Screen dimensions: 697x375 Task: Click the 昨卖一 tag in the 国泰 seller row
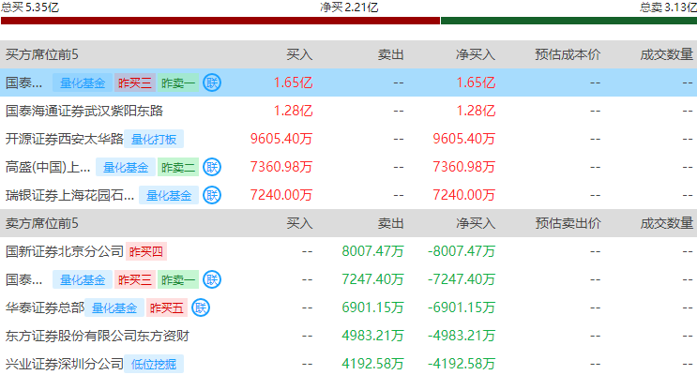[x=178, y=280]
